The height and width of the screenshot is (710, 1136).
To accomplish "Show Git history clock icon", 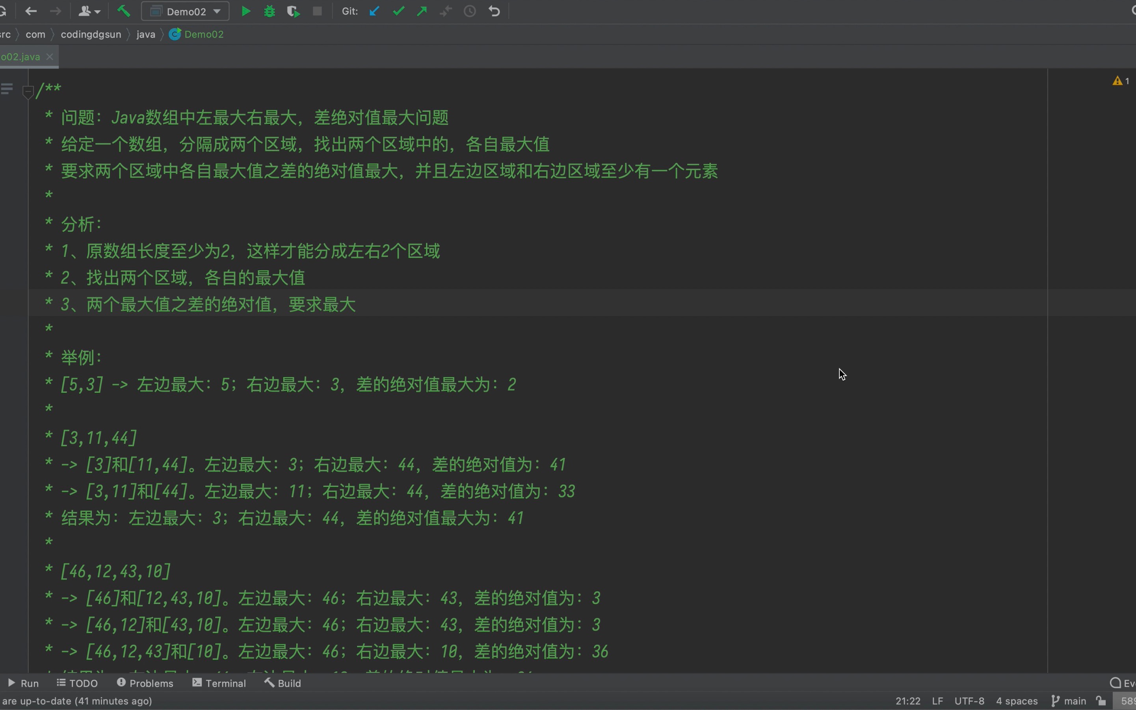I will coord(470,11).
